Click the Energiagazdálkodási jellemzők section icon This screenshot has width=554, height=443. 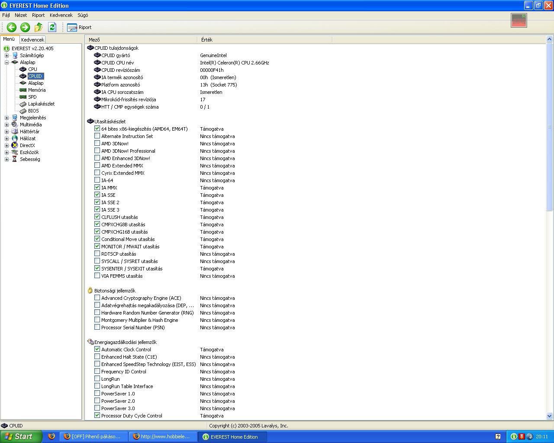point(90,342)
